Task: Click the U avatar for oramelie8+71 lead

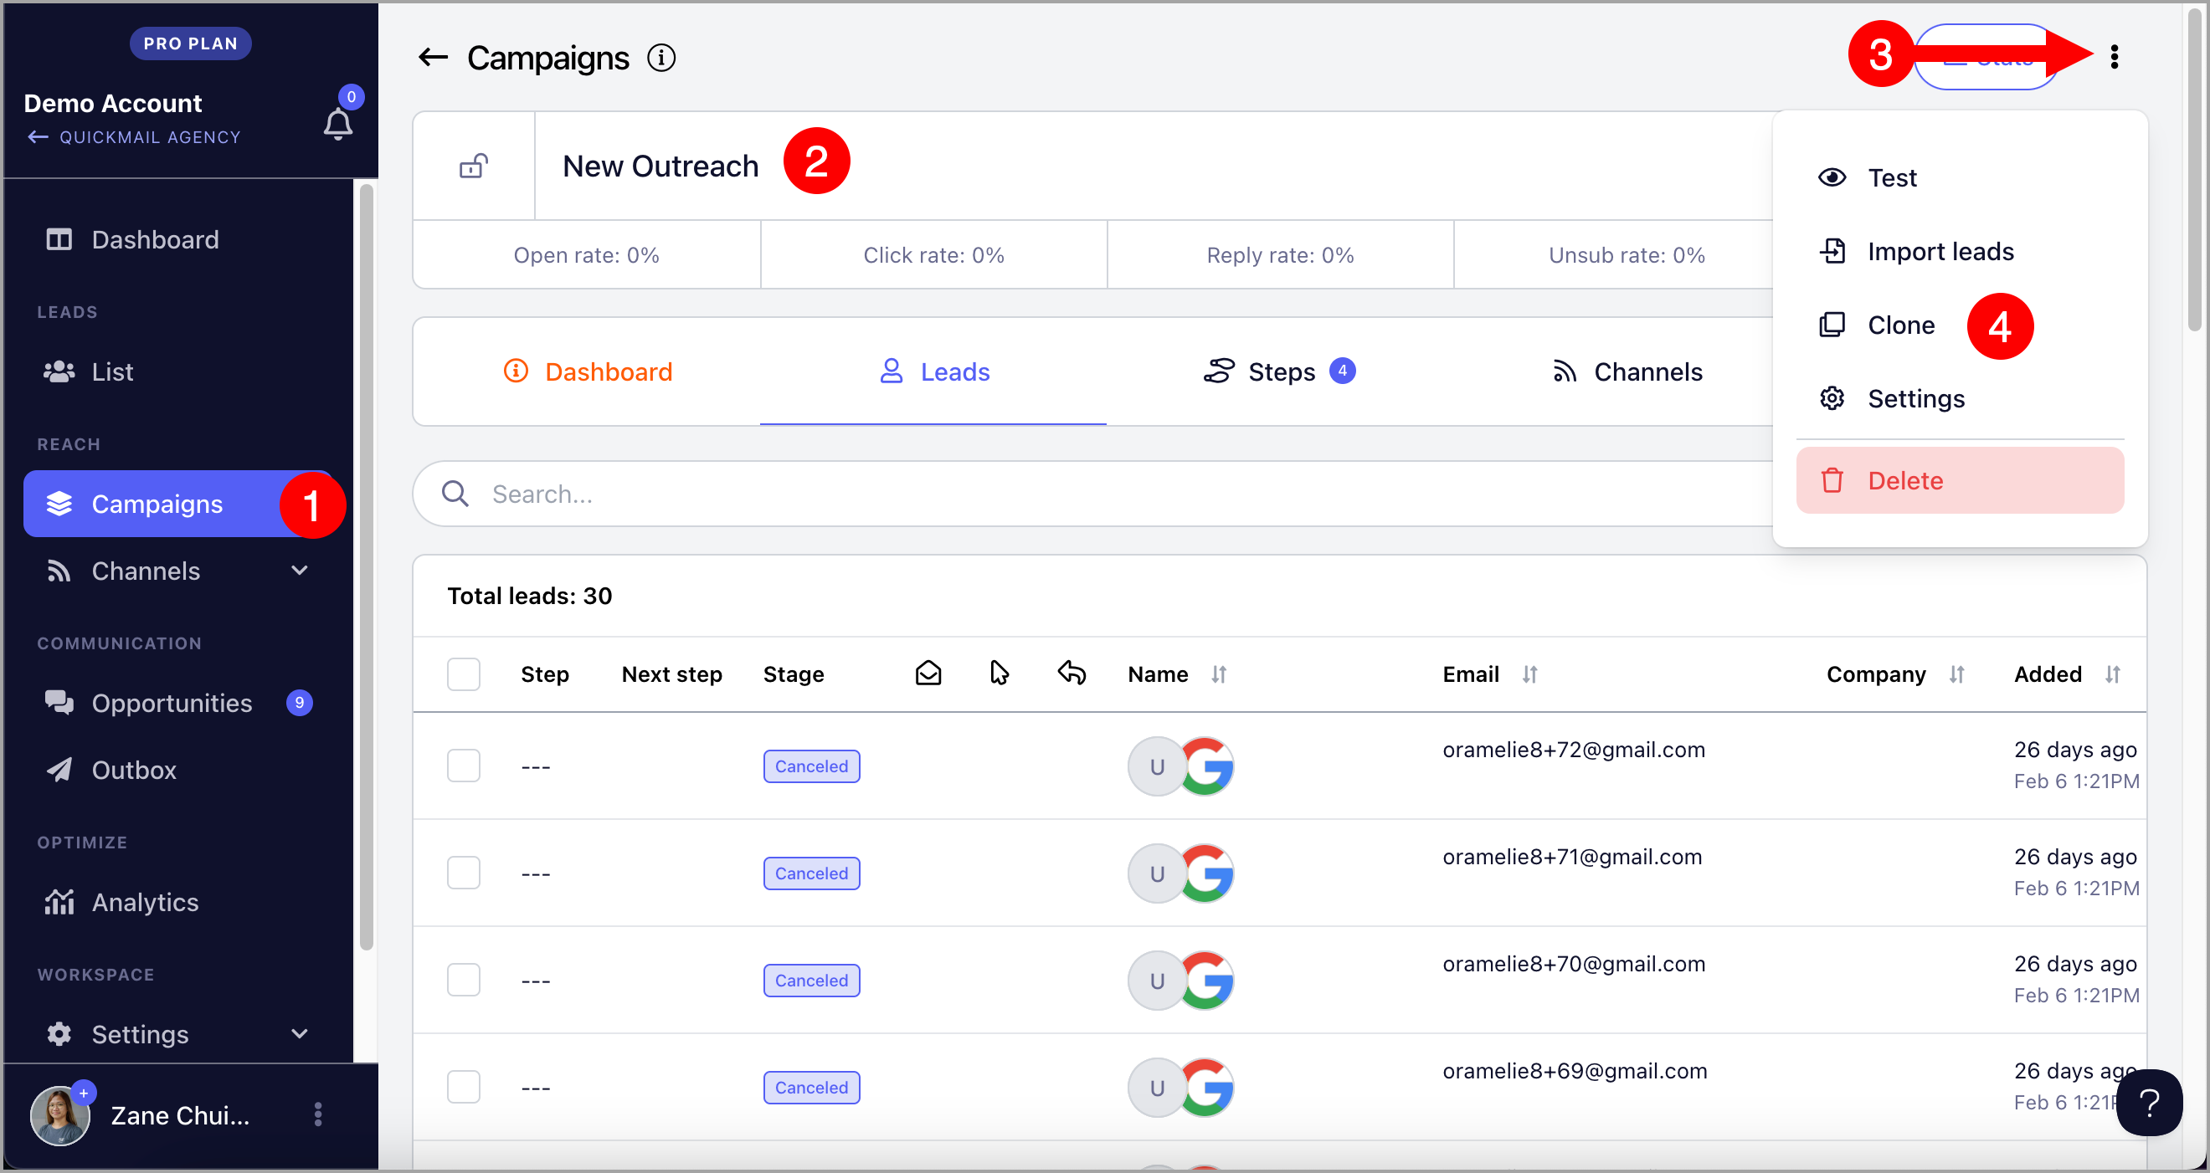Action: point(1156,873)
